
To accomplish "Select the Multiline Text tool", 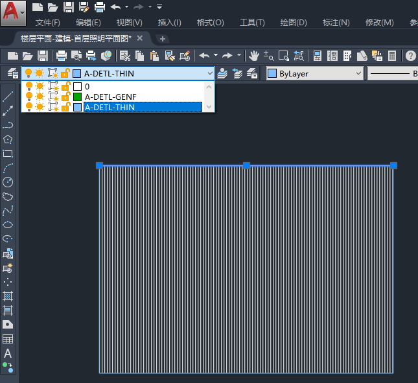I will tap(8, 353).
